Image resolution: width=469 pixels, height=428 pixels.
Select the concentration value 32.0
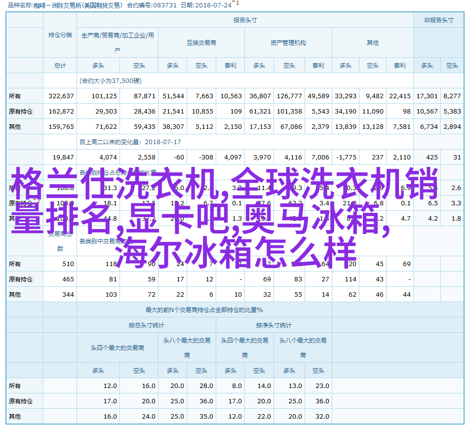pos(322,416)
